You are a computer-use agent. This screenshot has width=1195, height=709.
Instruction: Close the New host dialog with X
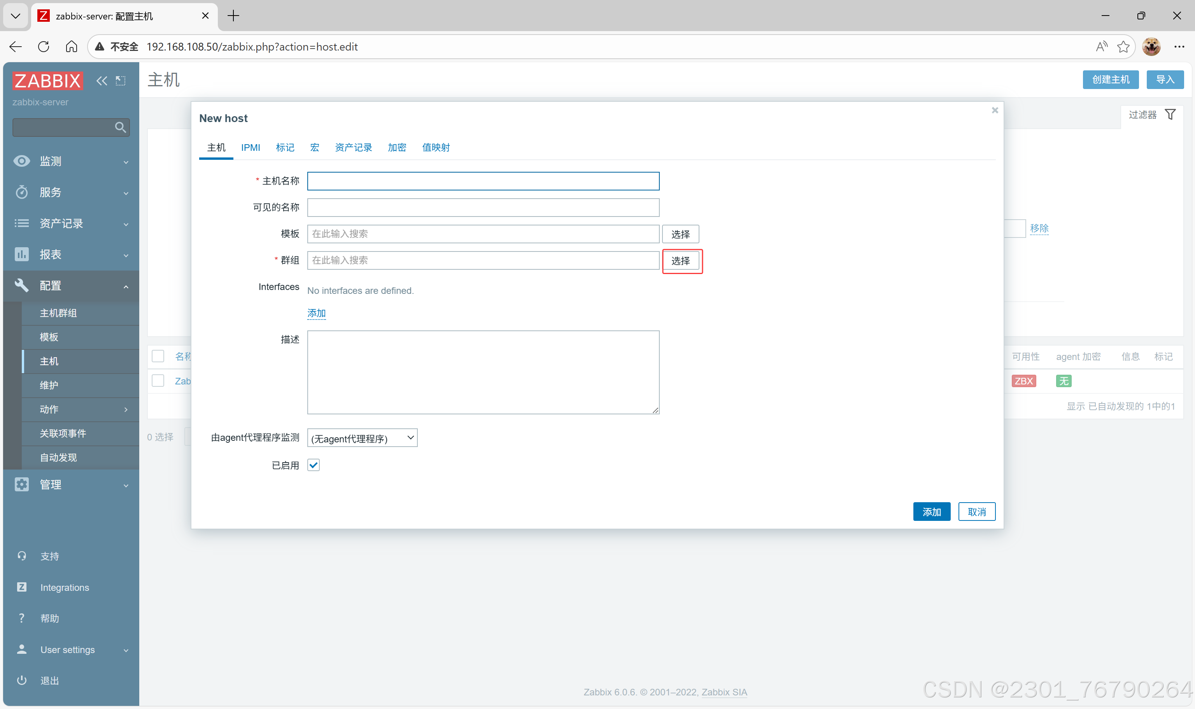995,110
